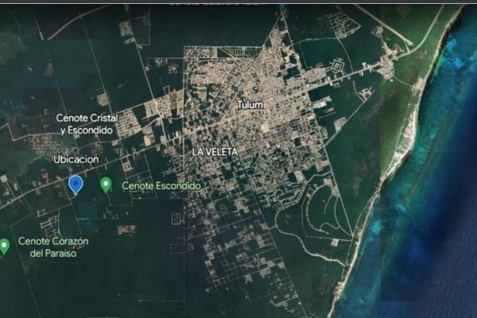Click the Cenote Corazón del Paraíso text
The image size is (477, 318).
(54, 246)
